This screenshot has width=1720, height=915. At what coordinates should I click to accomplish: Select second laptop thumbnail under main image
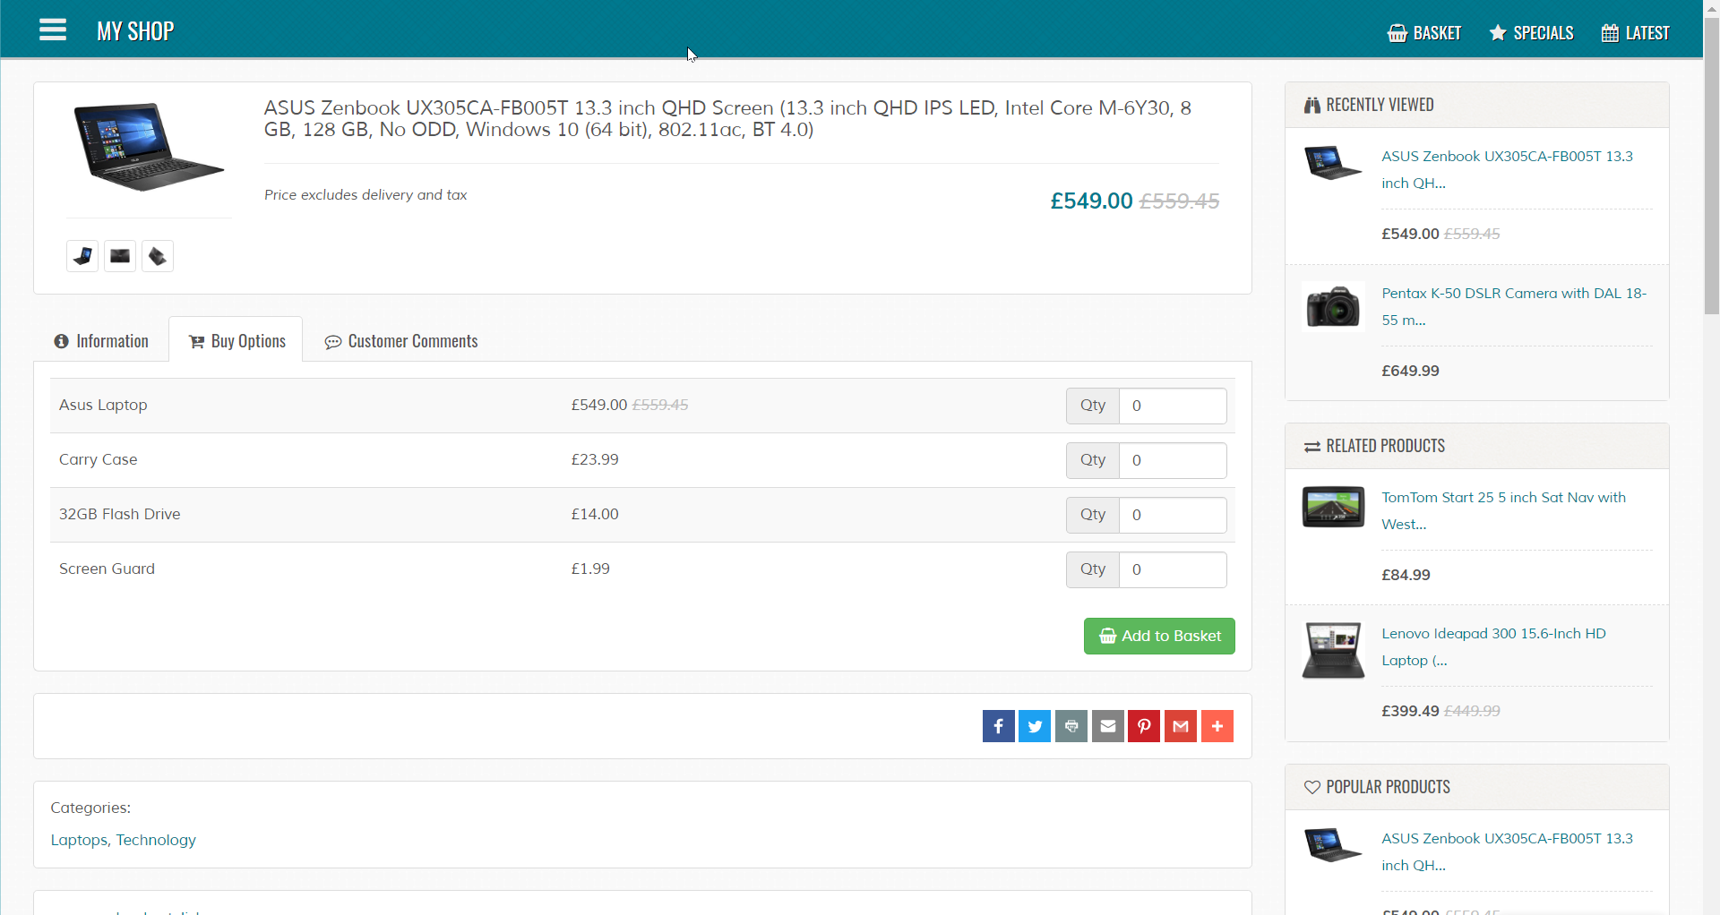120,257
